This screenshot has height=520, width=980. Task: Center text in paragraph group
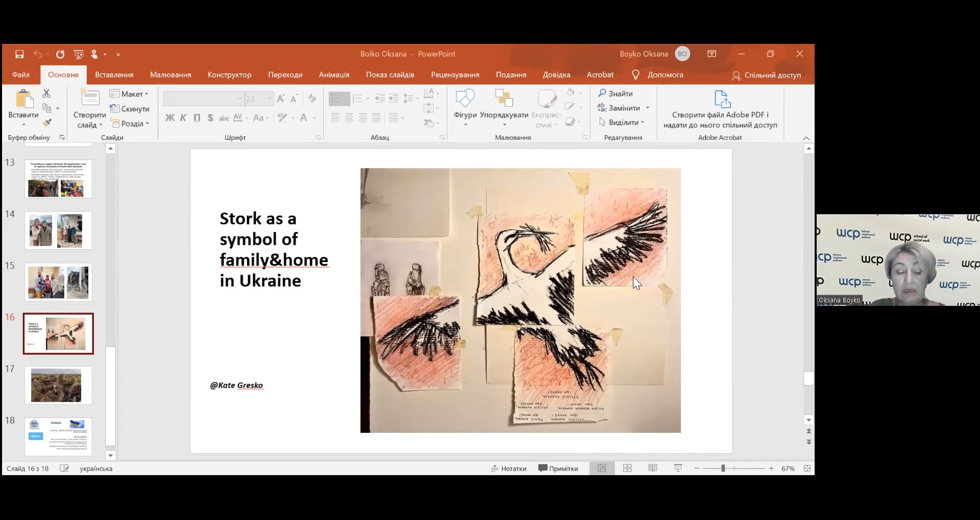pyautogui.click(x=349, y=118)
